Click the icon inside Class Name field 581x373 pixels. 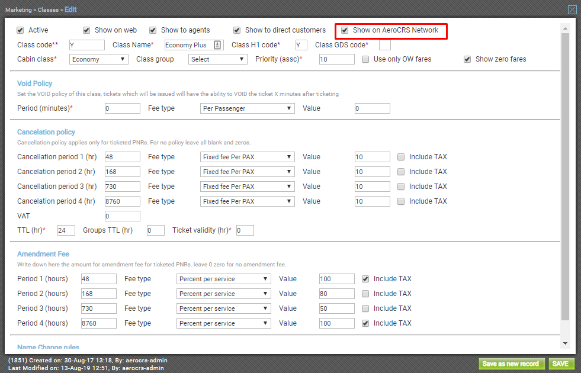(217, 45)
